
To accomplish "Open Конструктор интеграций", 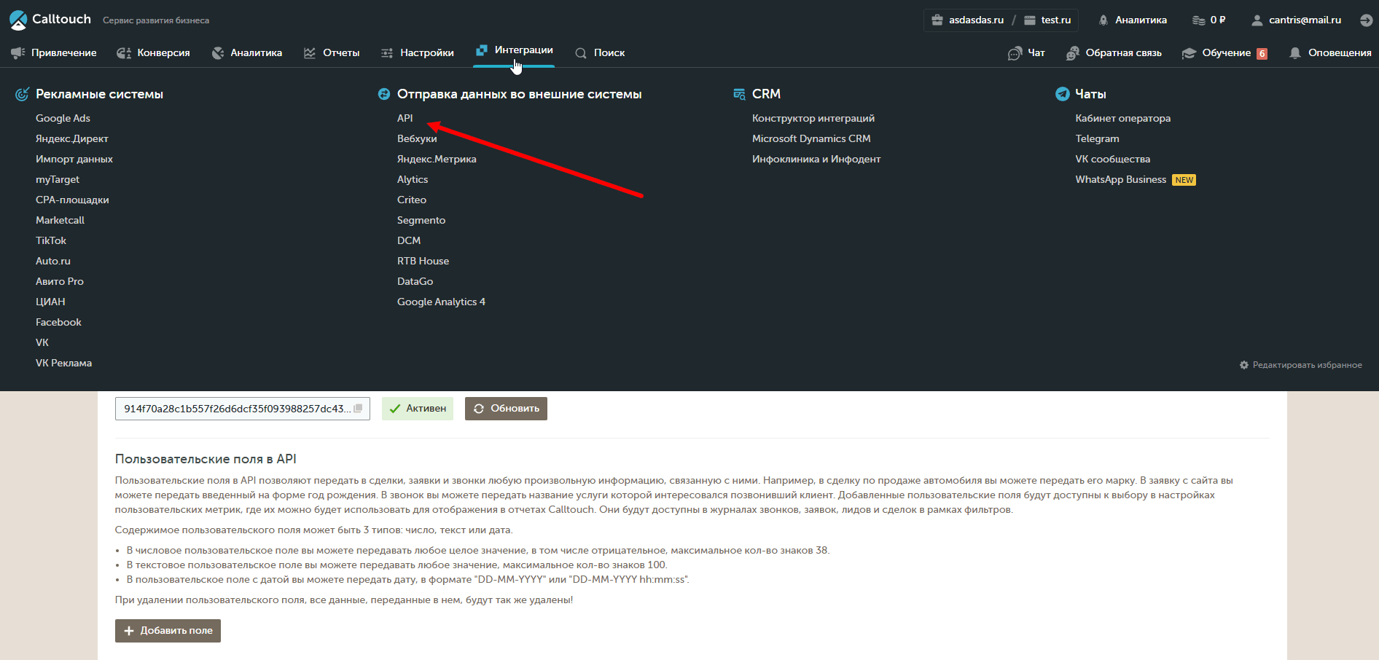I will pyautogui.click(x=813, y=118).
